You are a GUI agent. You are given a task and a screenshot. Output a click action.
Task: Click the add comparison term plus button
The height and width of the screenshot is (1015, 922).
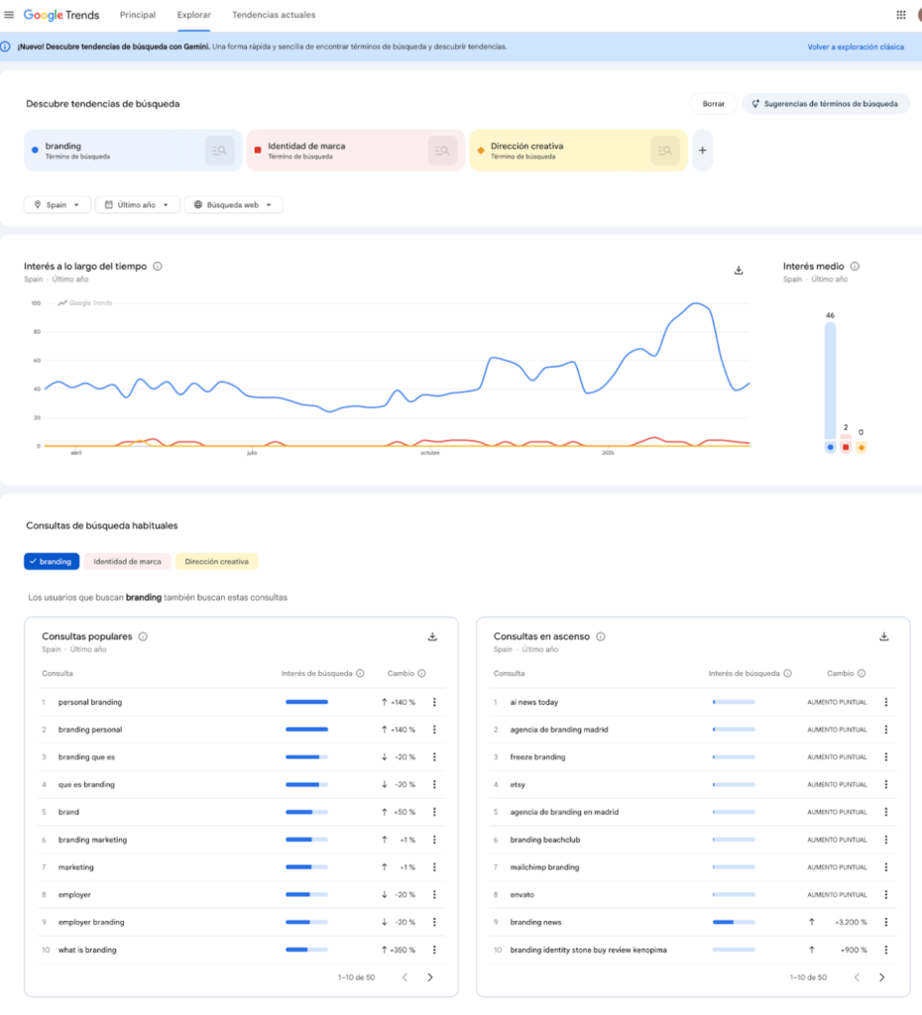coord(702,151)
